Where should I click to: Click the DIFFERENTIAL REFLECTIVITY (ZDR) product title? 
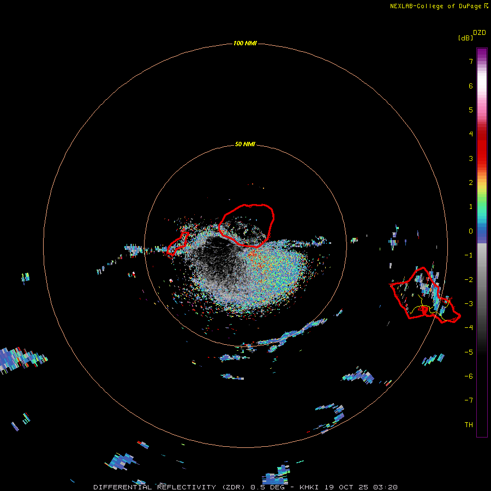point(170,487)
